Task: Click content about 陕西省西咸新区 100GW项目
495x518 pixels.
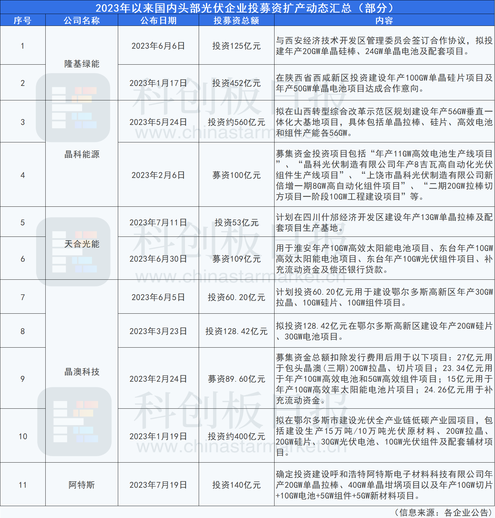Action: pos(384,83)
